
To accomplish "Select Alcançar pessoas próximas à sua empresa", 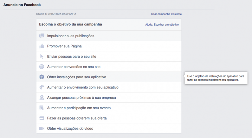I will [x=109, y=98].
